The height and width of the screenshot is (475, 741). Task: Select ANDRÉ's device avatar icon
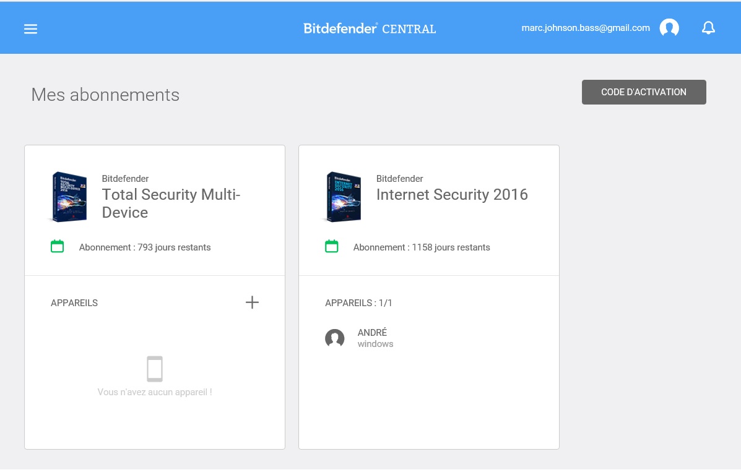pyautogui.click(x=334, y=338)
